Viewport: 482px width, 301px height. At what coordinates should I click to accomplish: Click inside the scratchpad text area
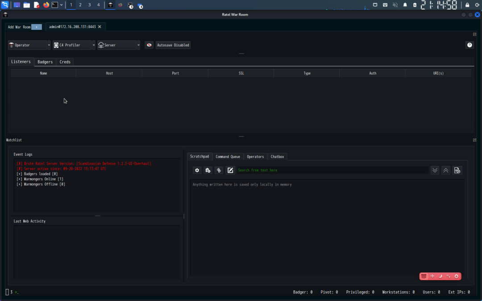tap(328, 228)
